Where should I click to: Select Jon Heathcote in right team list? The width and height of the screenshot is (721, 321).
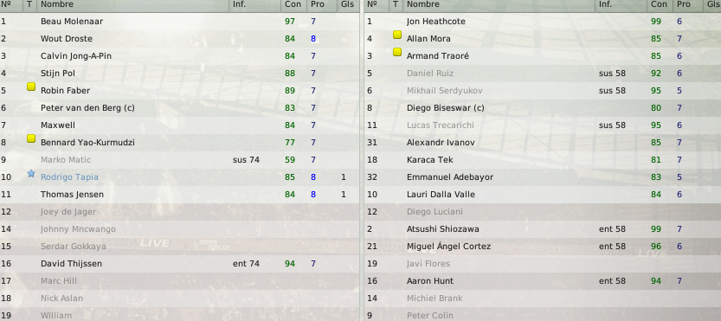click(543, 22)
